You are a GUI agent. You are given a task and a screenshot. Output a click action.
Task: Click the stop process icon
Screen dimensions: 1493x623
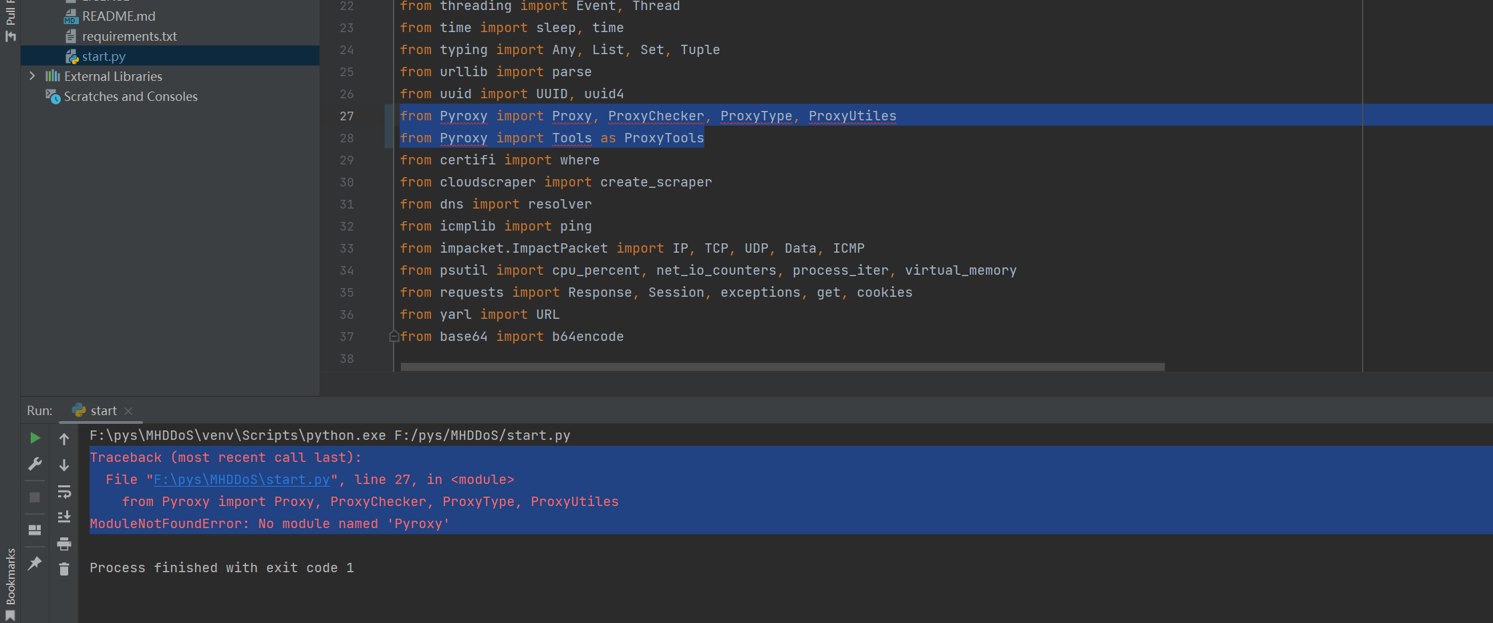click(35, 497)
